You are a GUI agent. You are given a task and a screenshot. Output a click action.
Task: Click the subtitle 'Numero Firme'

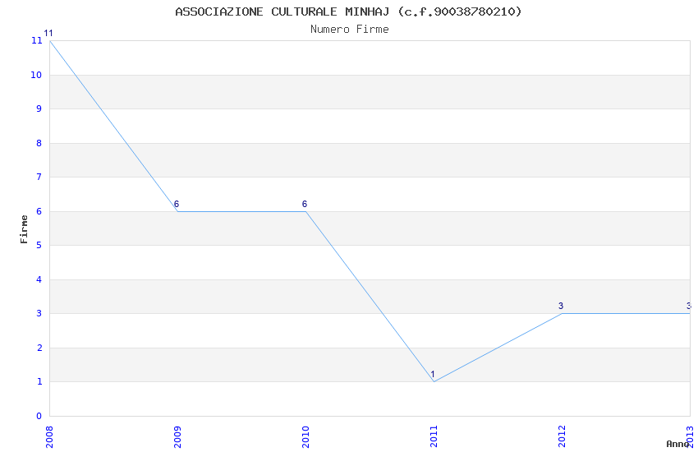click(x=350, y=30)
